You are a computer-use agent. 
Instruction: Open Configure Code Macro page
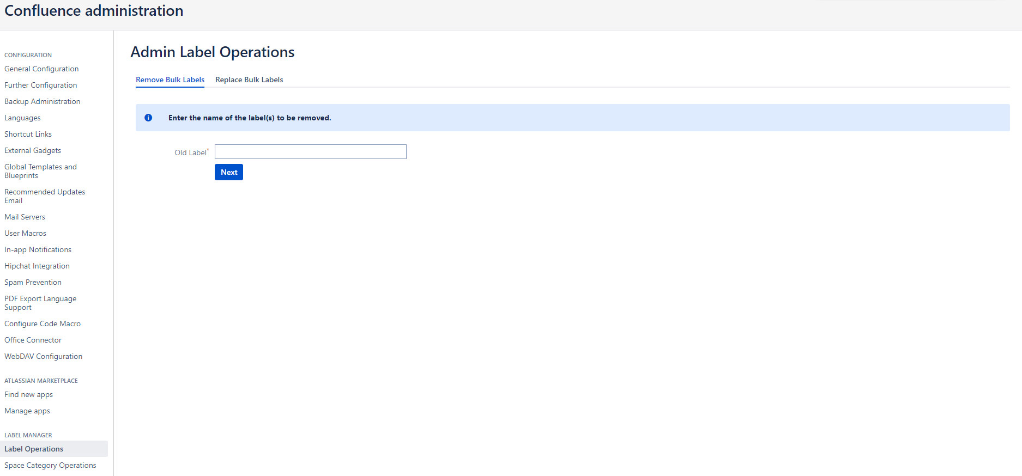pos(43,324)
